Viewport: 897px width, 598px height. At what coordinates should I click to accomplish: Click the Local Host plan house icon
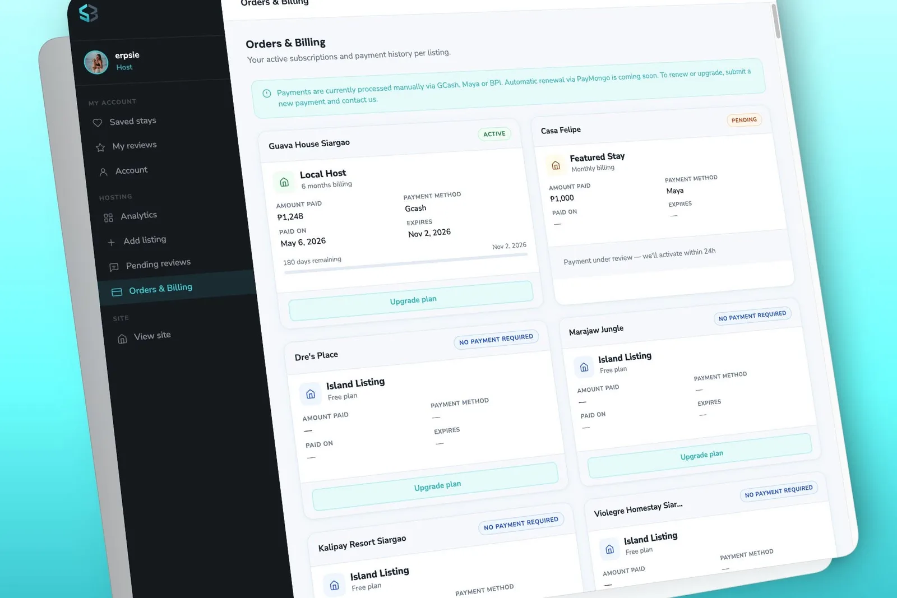(284, 182)
